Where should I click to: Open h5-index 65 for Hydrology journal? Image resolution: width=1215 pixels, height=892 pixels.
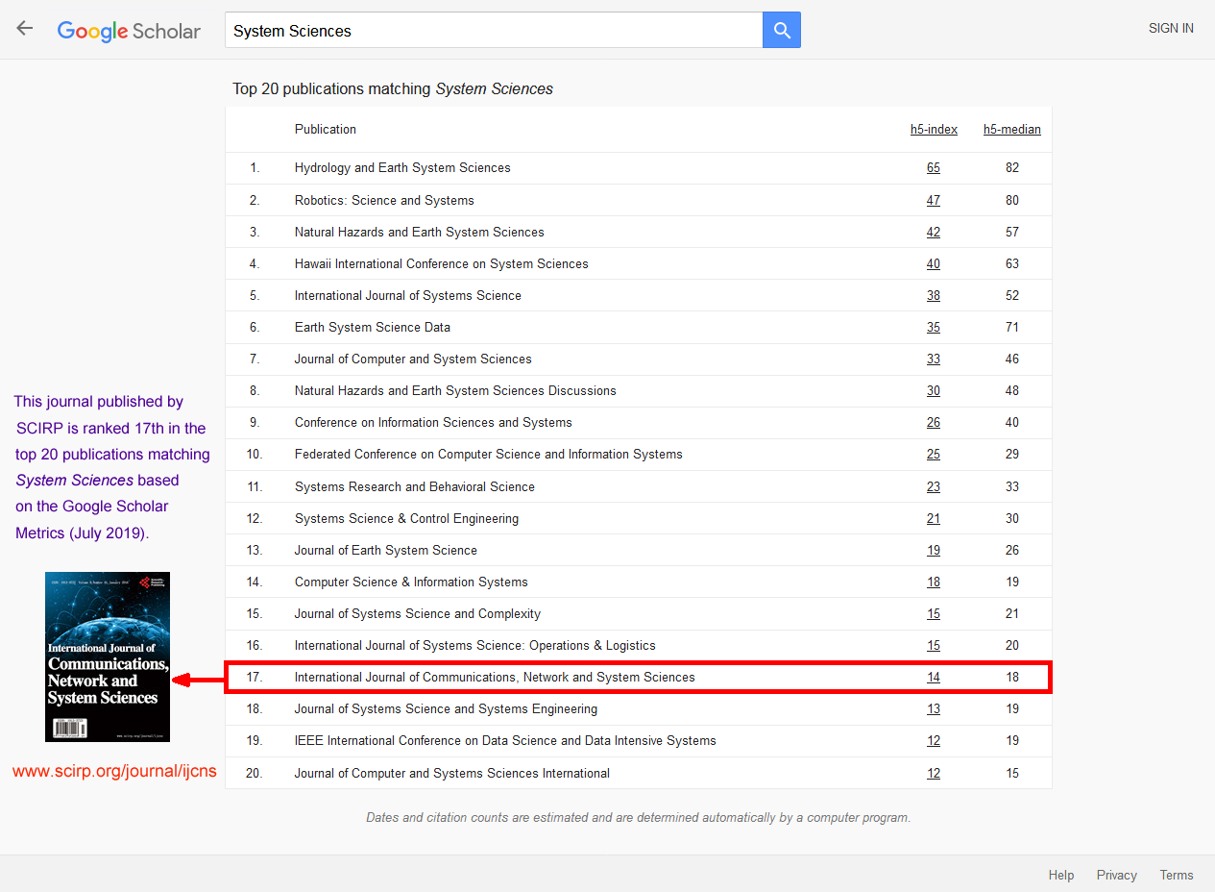click(934, 168)
